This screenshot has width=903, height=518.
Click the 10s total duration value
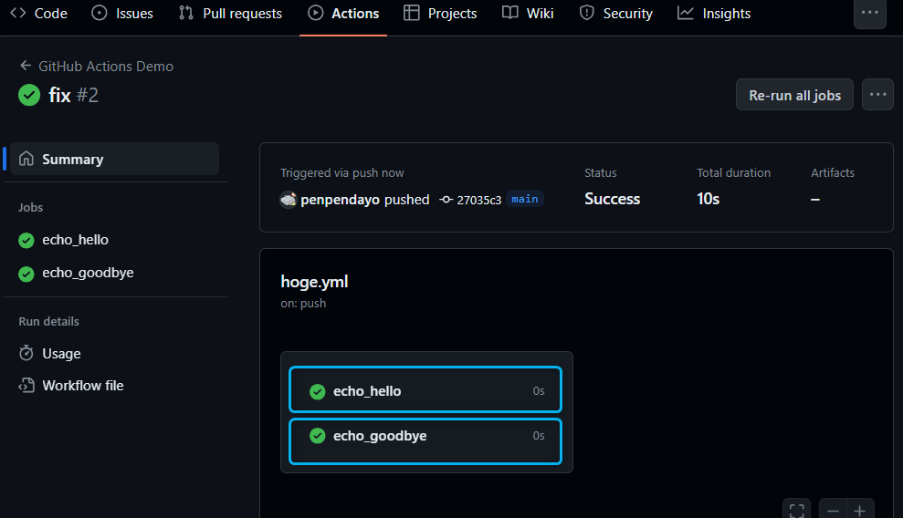click(x=709, y=199)
